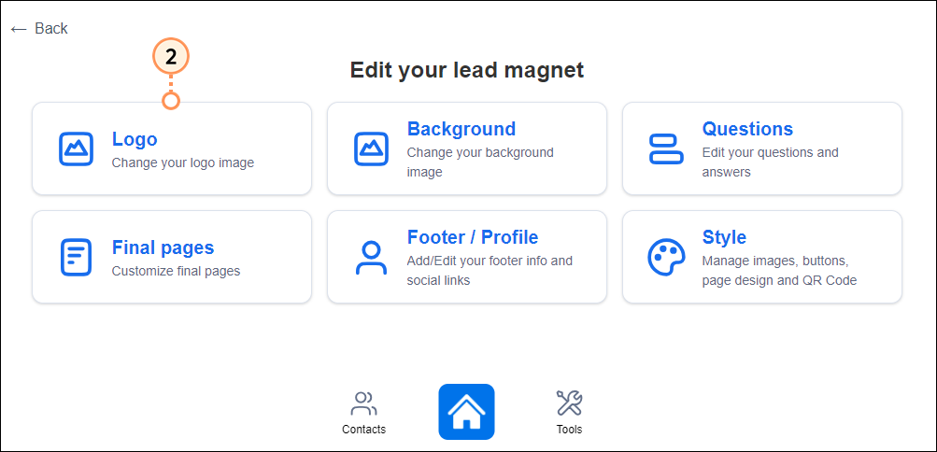Image resolution: width=937 pixels, height=452 pixels.
Task: Click "Edit your questions and answers" description
Action: click(x=771, y=162)
